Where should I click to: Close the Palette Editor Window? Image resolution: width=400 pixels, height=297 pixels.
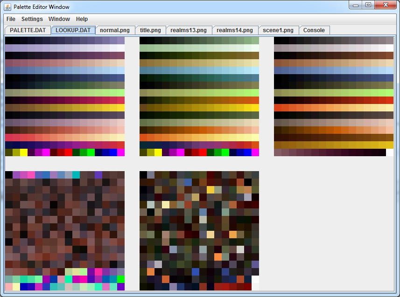pos(386,5)
